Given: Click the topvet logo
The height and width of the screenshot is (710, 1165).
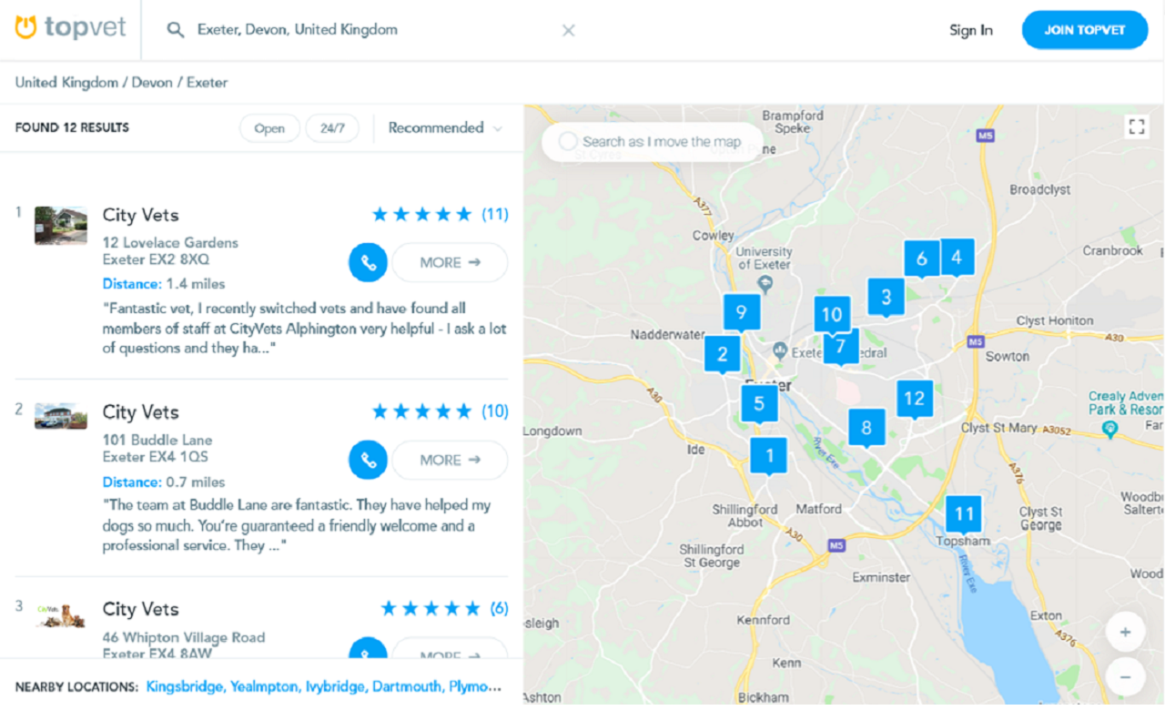Looking at the screenshot, I should 70,29.
